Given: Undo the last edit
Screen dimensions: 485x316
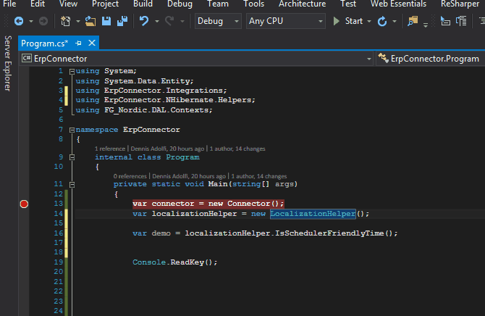Looking at the screenshot, I should point(144,21).
